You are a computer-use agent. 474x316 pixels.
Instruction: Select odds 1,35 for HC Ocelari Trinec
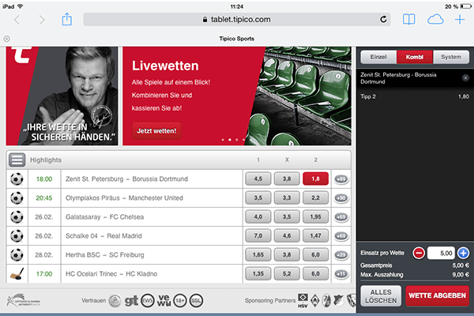click(x=258, y=273)
